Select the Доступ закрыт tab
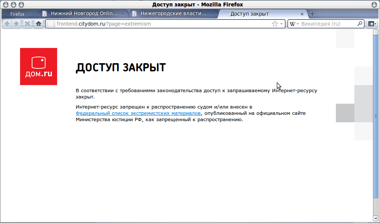The height and width of the screenshot is (223, 380). tap(263, 14)
